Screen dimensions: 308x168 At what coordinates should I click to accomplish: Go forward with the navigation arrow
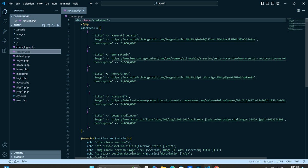tap(96, 4)
